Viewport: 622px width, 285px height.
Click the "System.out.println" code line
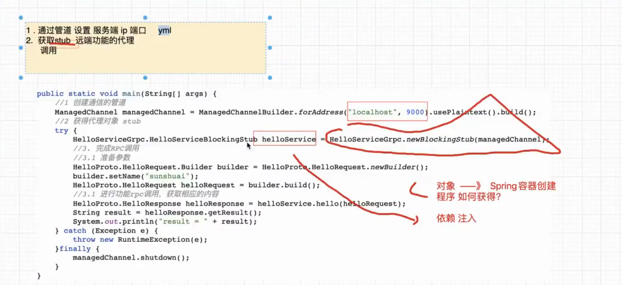click(x=165, y=222)
